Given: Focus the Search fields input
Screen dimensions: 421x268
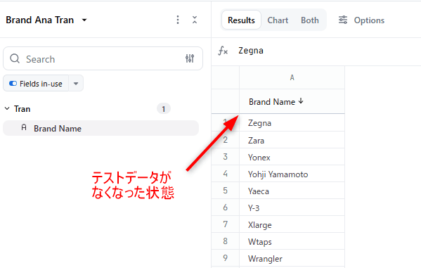Looking at the screenshot, I should pyautogui.click(x=103, y=58).
